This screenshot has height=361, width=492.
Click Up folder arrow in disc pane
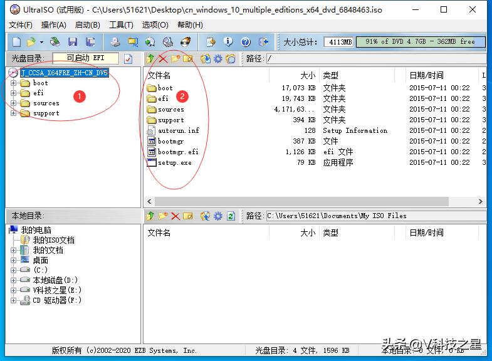(x=150, y=59)
